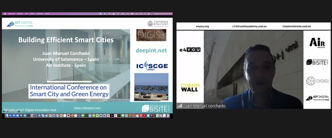The width and height of the screenshot is (332, 138).
Task: Open Microsoft Excel dock icon
Action: (101, 116)
